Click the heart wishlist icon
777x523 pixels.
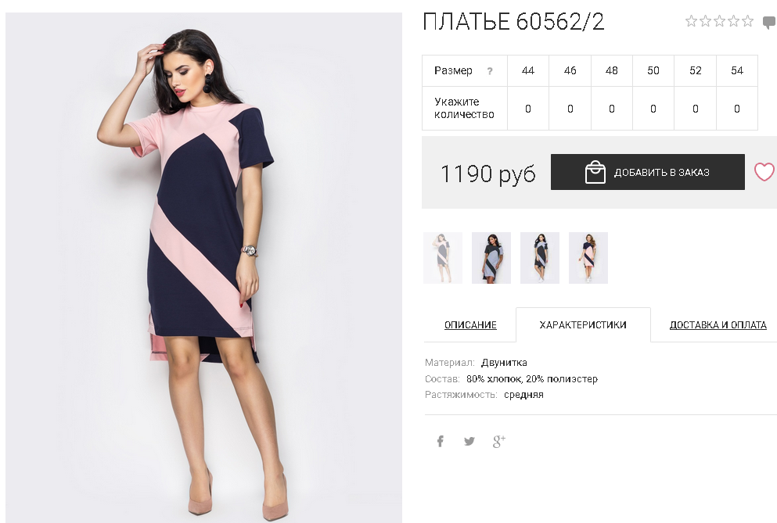(764, 172)
